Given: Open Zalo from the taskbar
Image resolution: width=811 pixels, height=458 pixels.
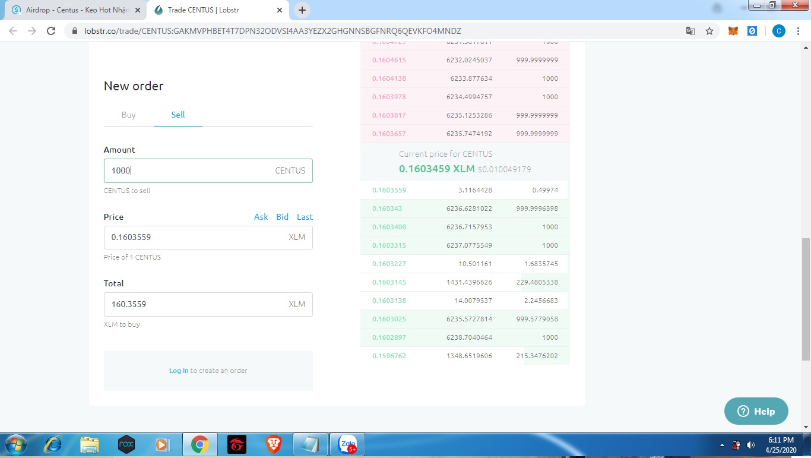Looking at the screenshot, I should click(x=347, y=444).
